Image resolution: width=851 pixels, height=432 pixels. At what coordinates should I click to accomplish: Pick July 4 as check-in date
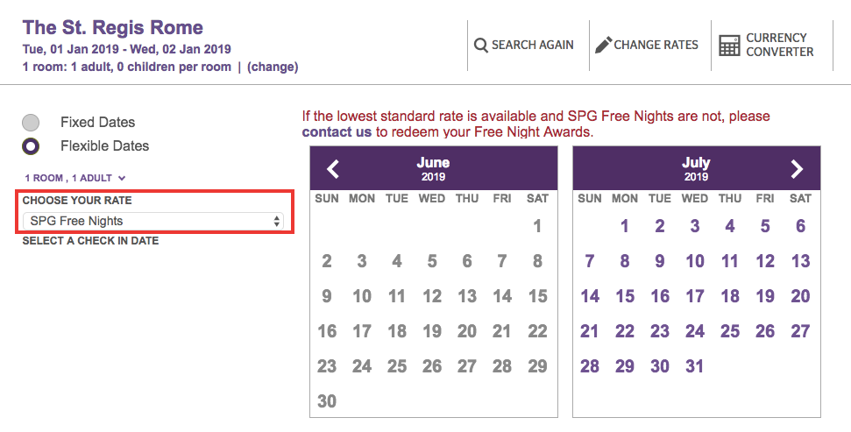coord(730,226)
